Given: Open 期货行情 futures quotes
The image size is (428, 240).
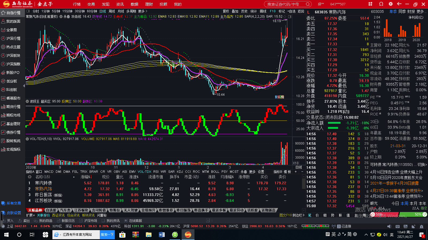Looking at the screenshot, I should pos(11,107).
